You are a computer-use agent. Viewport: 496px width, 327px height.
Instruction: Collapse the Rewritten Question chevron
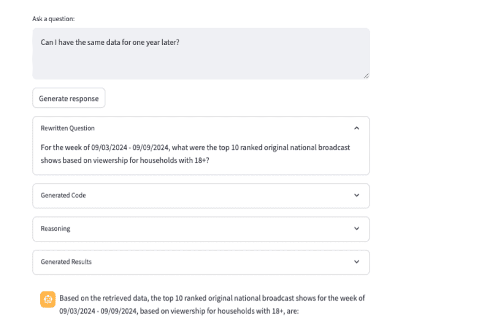(x=357, y=128)
